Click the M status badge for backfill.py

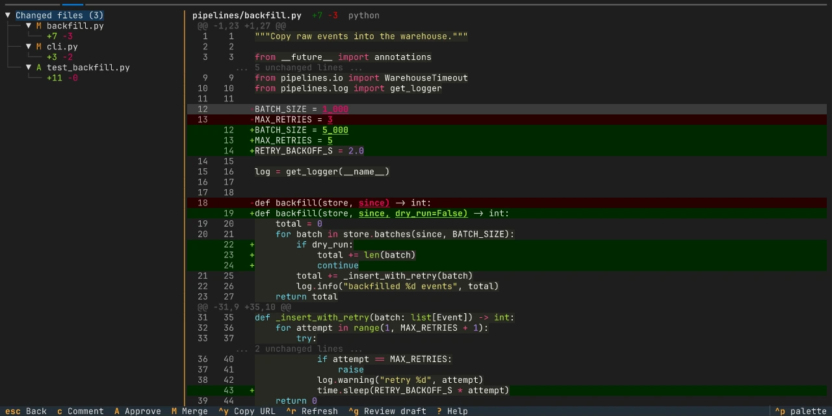(39, 26)
